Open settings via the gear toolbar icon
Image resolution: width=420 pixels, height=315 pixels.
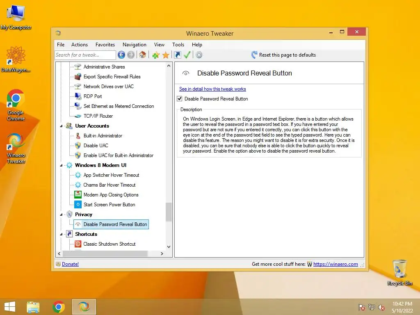(199, 55)
